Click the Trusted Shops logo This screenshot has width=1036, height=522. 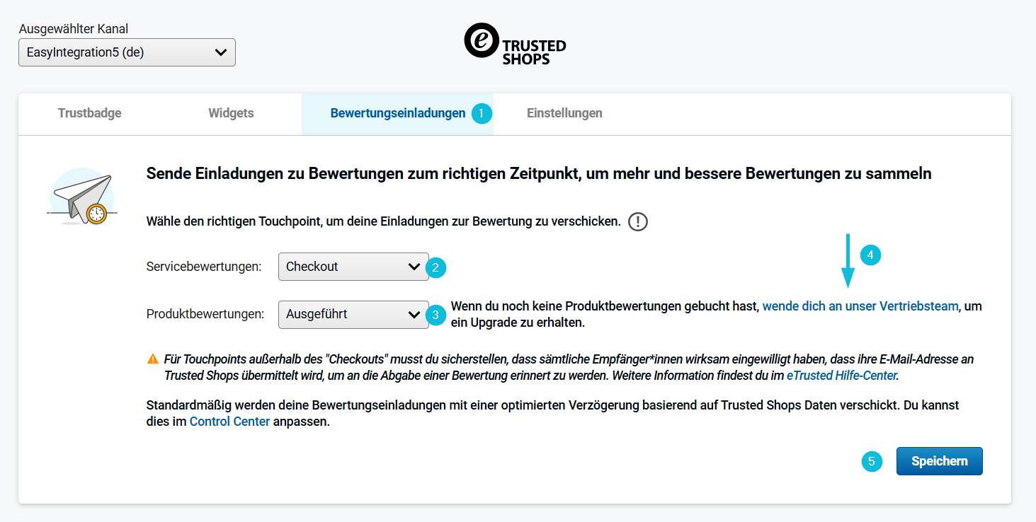[x=515, y=44]
